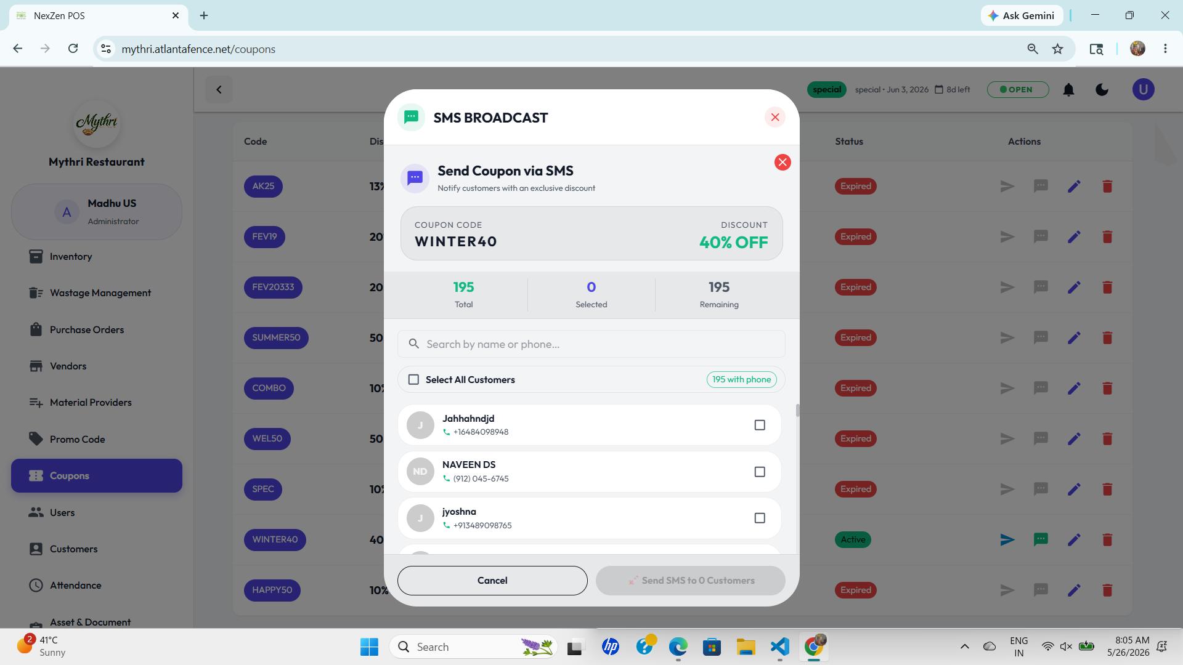1183x665 pixels.
Task: Open the user avatar U menu
Action: pyautogui.click(x=1143, y=90)
